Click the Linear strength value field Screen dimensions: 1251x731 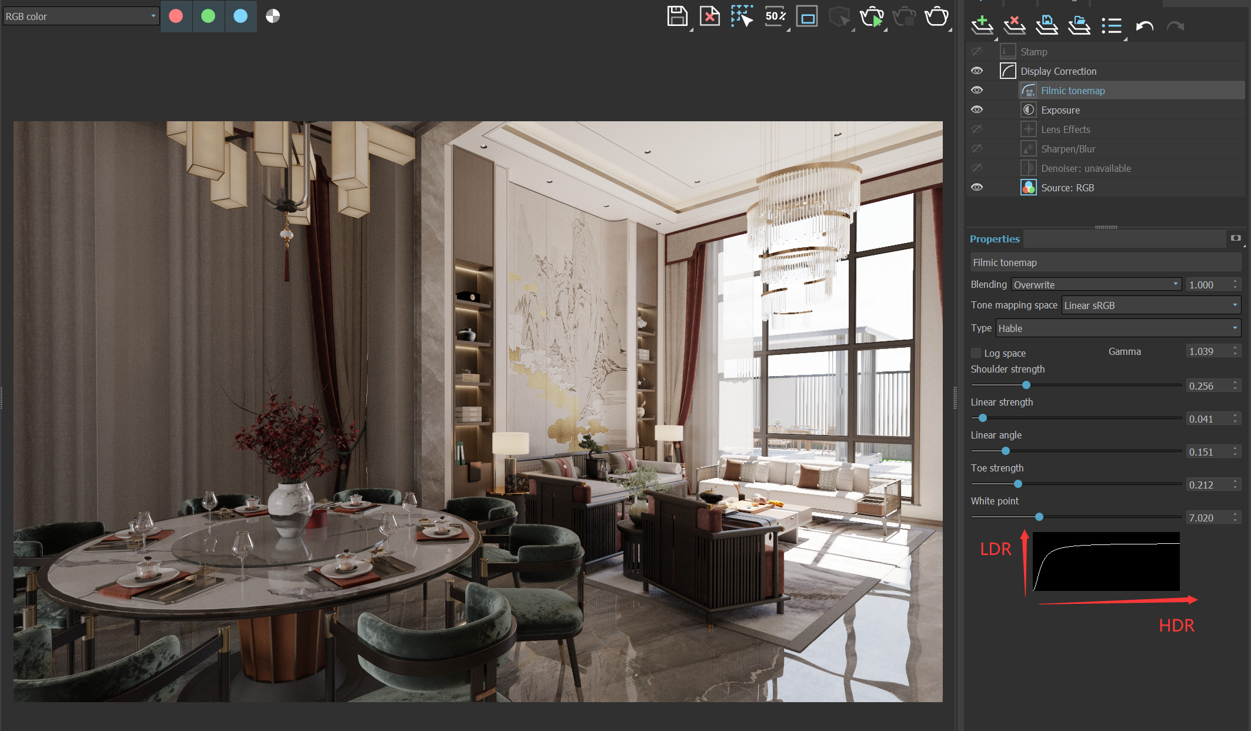1209,419
